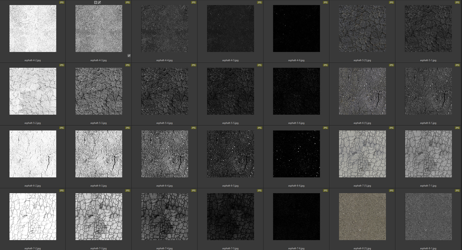This screenshot has width=462, height=250.
Task: Select the black asphalt-4-6.jpg thumbnail
Action: (296, 28)
